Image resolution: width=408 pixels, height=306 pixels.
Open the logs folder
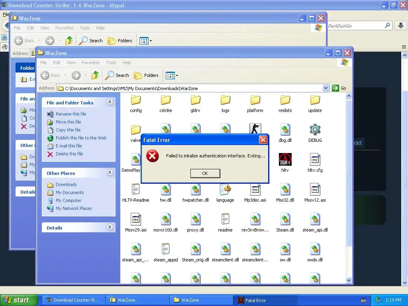[226, 104]
